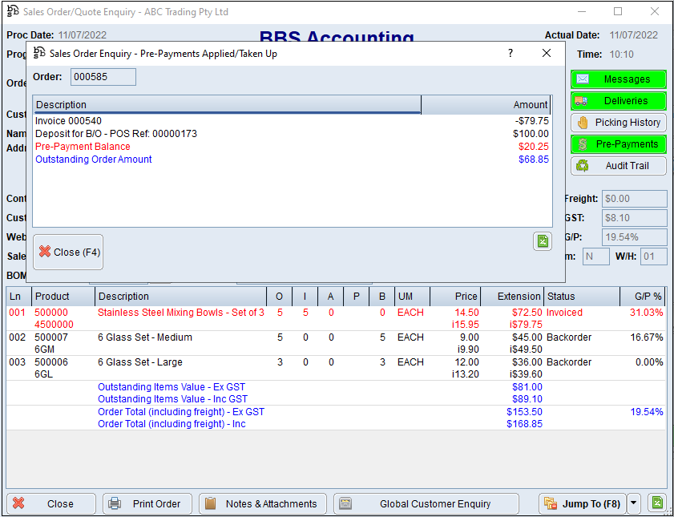Select the Pre-Payment Balance row
Image resolution: width=674 pixels, height=517 pixels.
point(83,147)
